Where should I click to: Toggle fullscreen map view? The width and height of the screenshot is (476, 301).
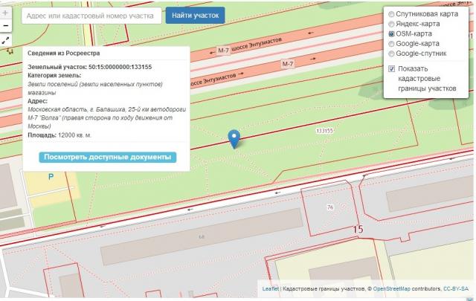point(5,41)
